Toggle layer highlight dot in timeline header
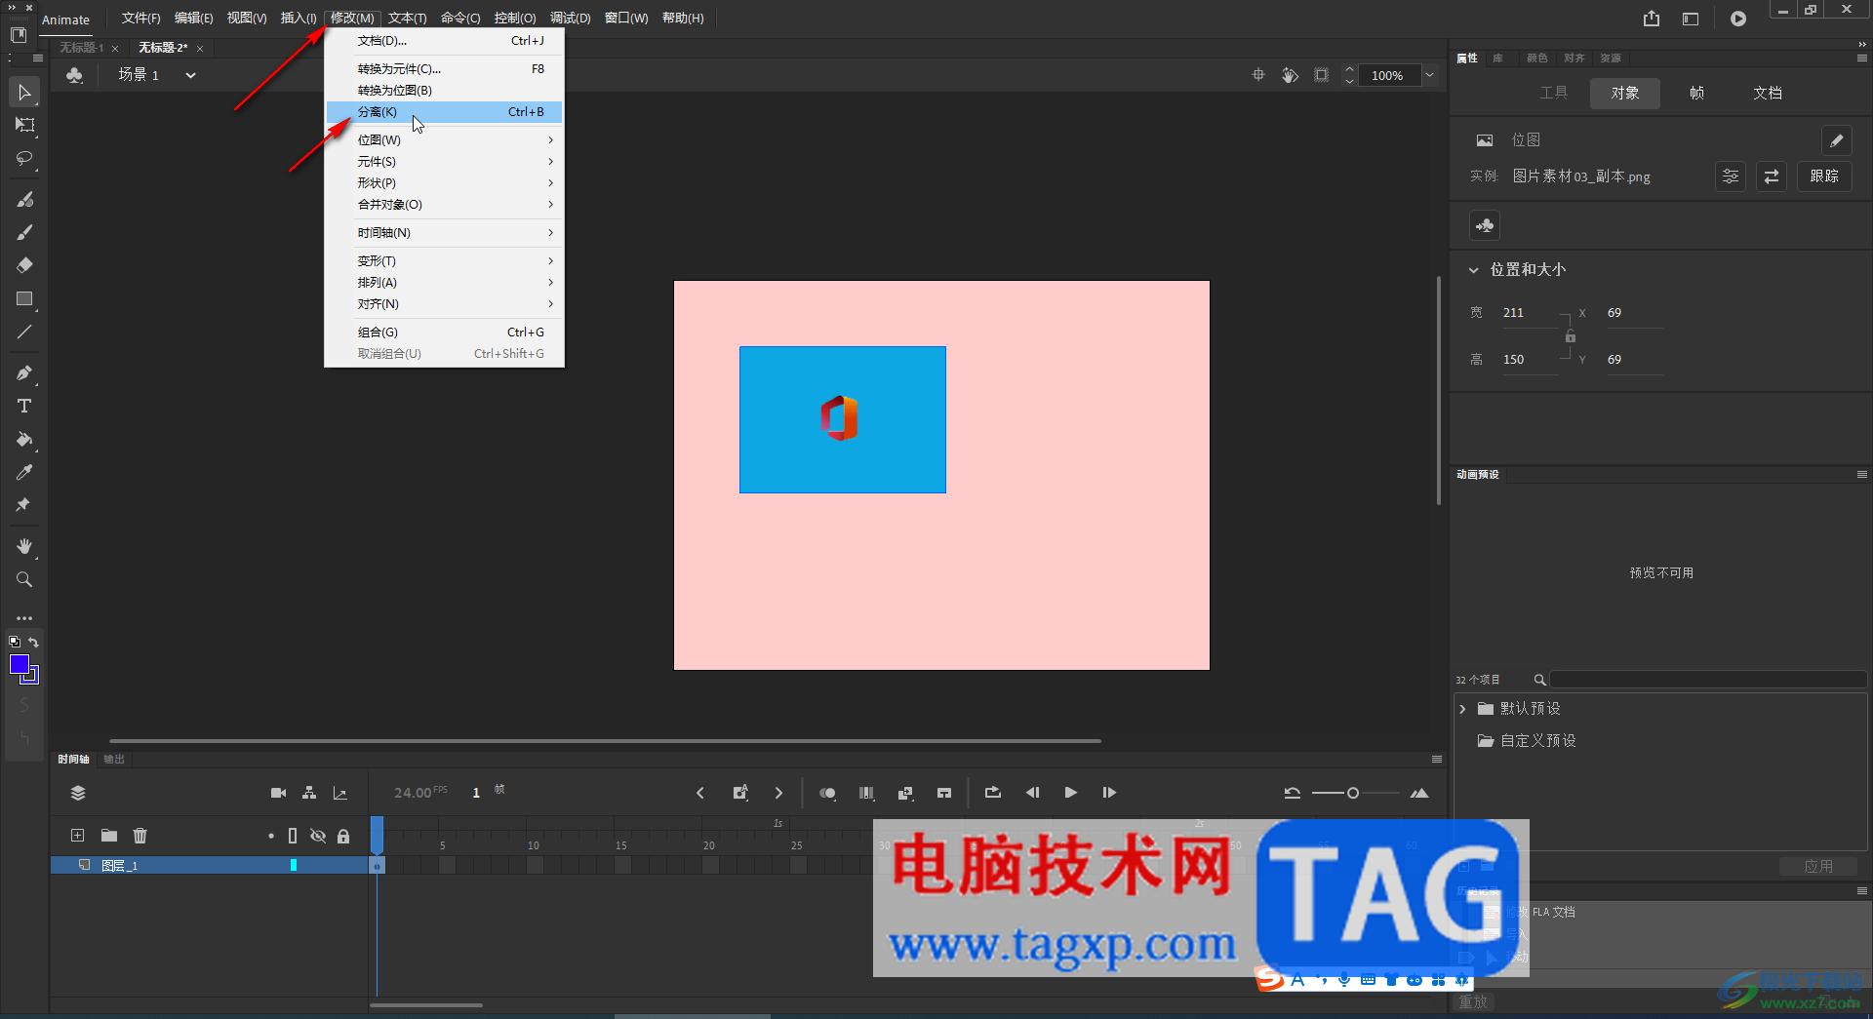 tap(271, 836)
